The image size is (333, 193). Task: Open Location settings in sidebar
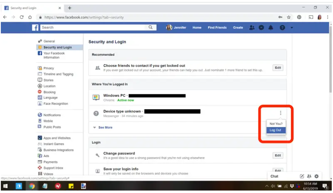coord(49,86)
